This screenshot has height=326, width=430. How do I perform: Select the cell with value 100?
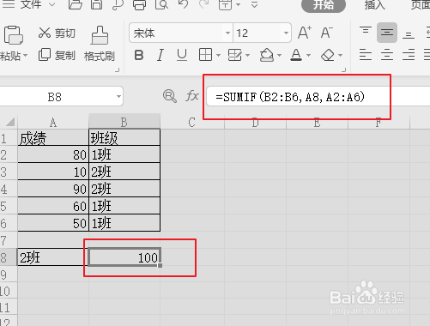(x=124, y=257)
